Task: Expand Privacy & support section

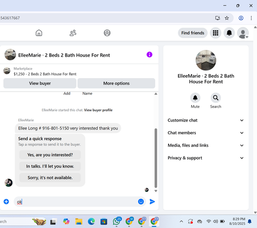Action: pyautogui.click(x=206, y=158)
